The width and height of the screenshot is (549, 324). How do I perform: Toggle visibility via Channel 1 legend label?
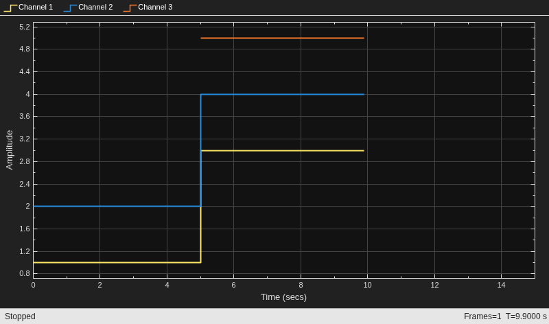click(x=36, y=7)
